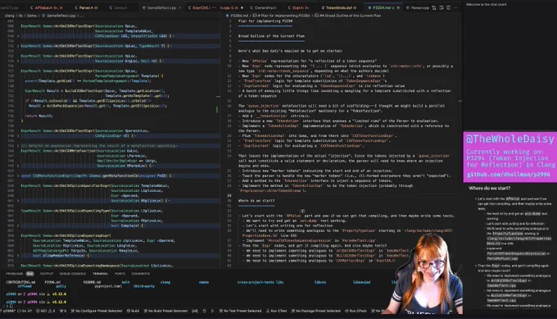This screenshot has width=557, height=319.
Task: Click 'README.md' in terminal listing
Action: pos(92,282)
